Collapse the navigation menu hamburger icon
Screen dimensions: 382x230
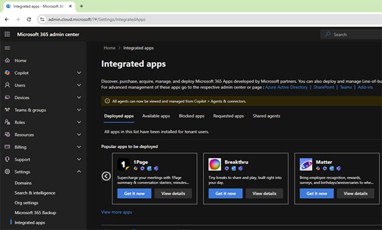7,48
